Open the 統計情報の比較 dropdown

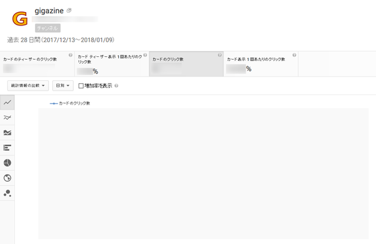click(28, 86)
